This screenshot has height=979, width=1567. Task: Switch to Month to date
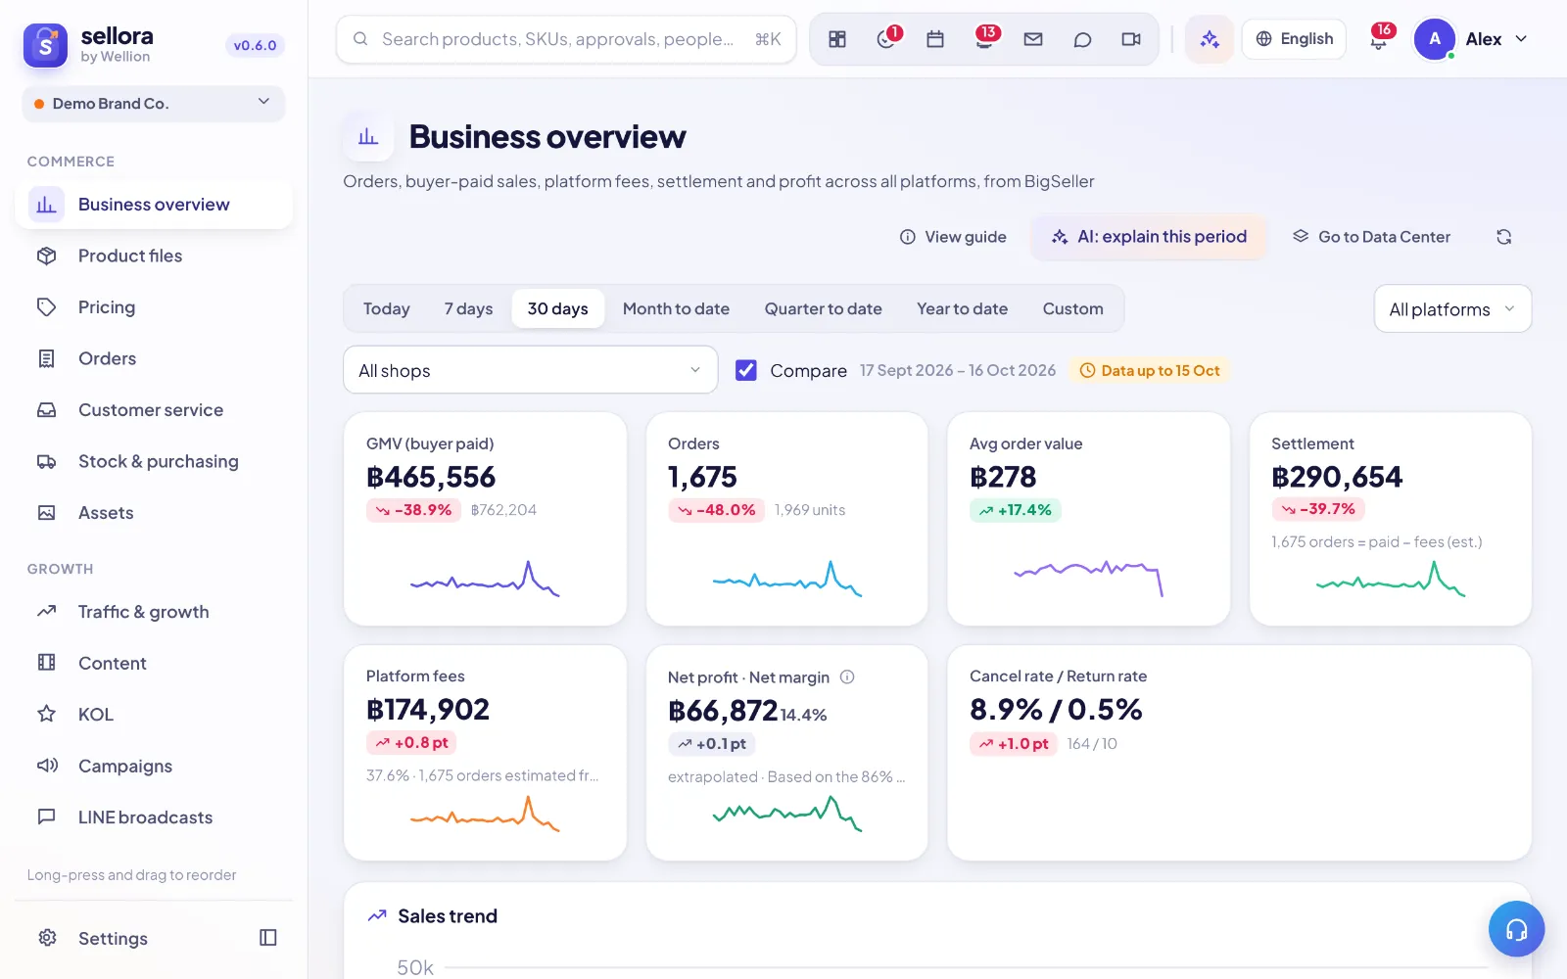[676, 309]
